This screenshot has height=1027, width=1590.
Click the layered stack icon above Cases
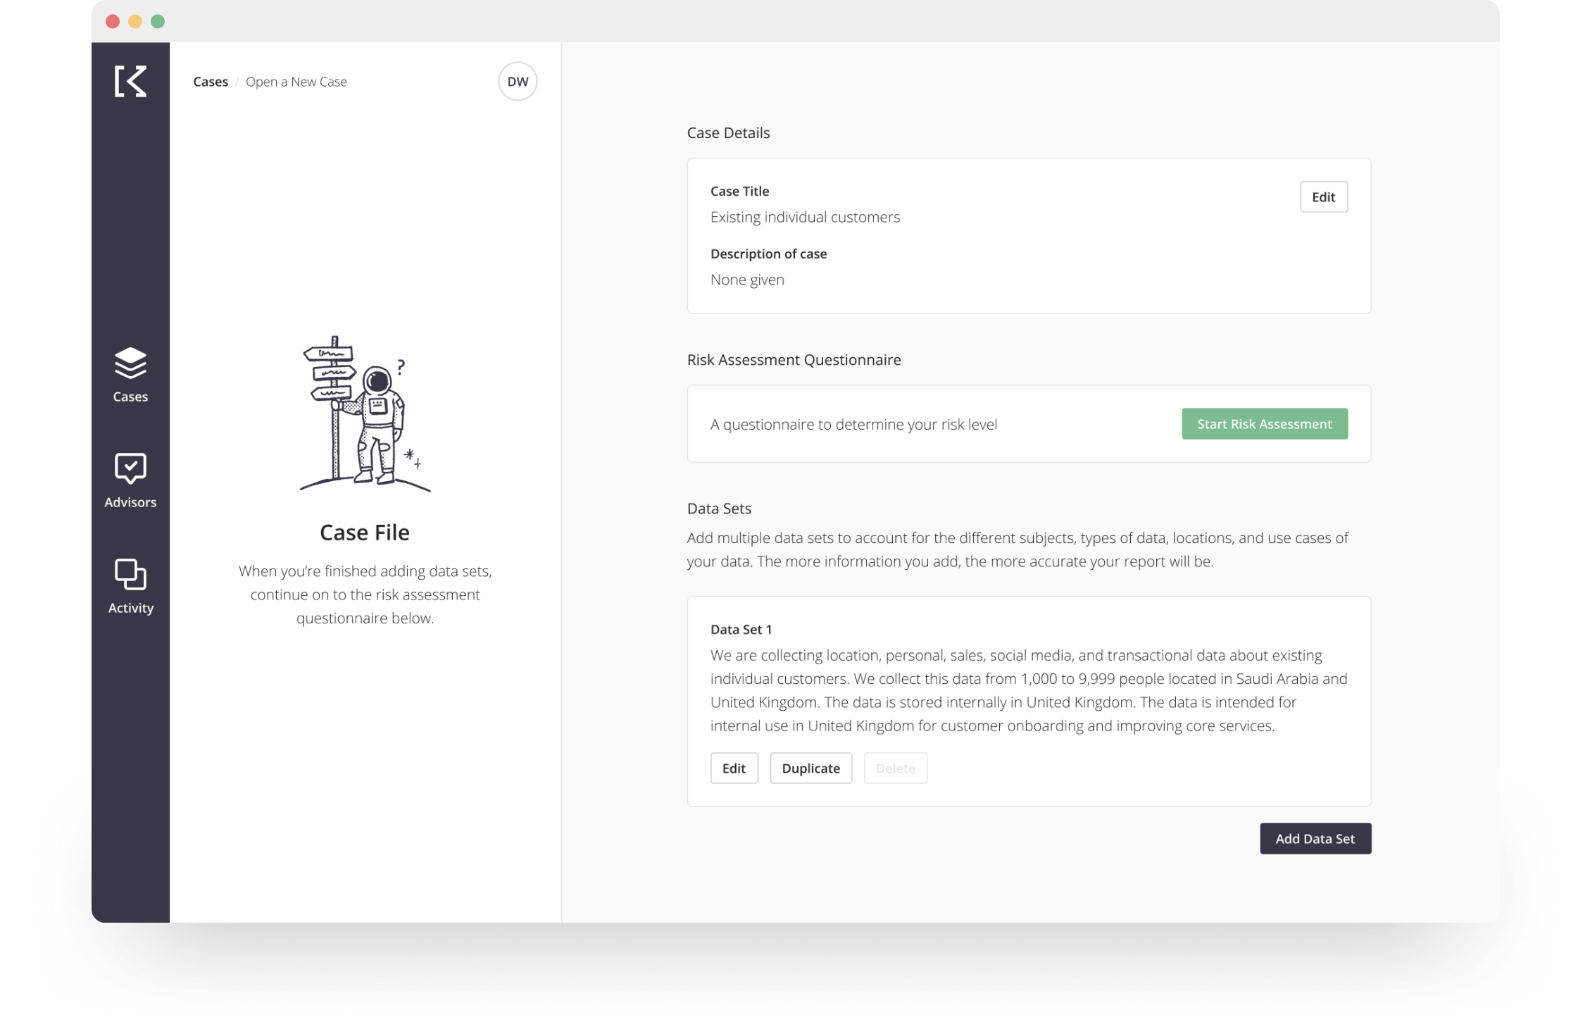tap(130, 363)
